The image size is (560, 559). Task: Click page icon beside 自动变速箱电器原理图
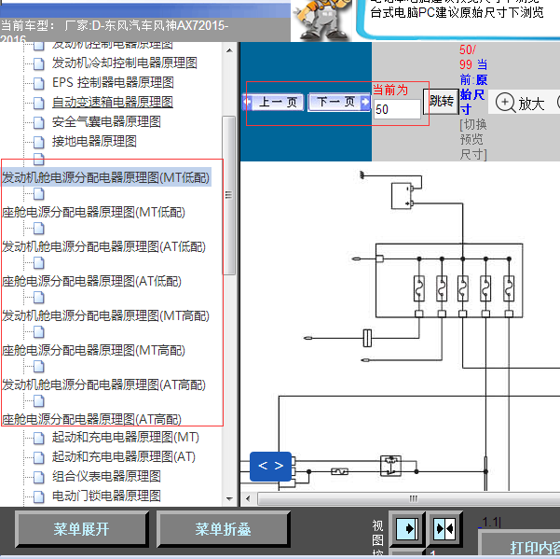39,104
